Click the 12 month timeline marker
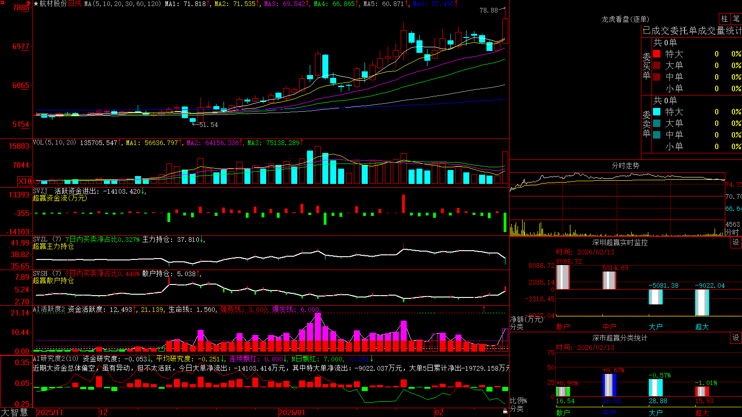The width and height of the screenshot is (742, 417). (x=104, y=412)
